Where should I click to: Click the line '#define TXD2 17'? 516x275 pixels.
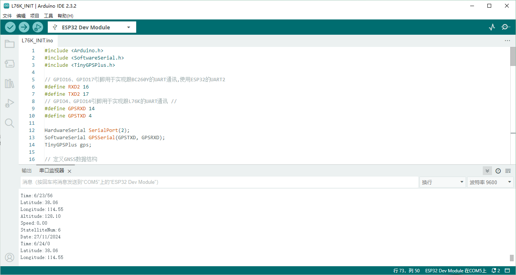[x=66, y=94]
